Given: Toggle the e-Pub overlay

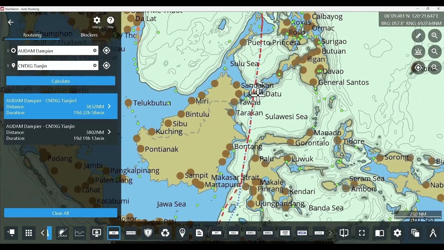Looking at the screenshot, I should pyautogui.click(x=319, y=233).
